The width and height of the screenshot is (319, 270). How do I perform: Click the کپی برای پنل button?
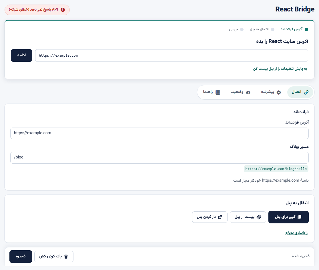(x=288, y=217)
